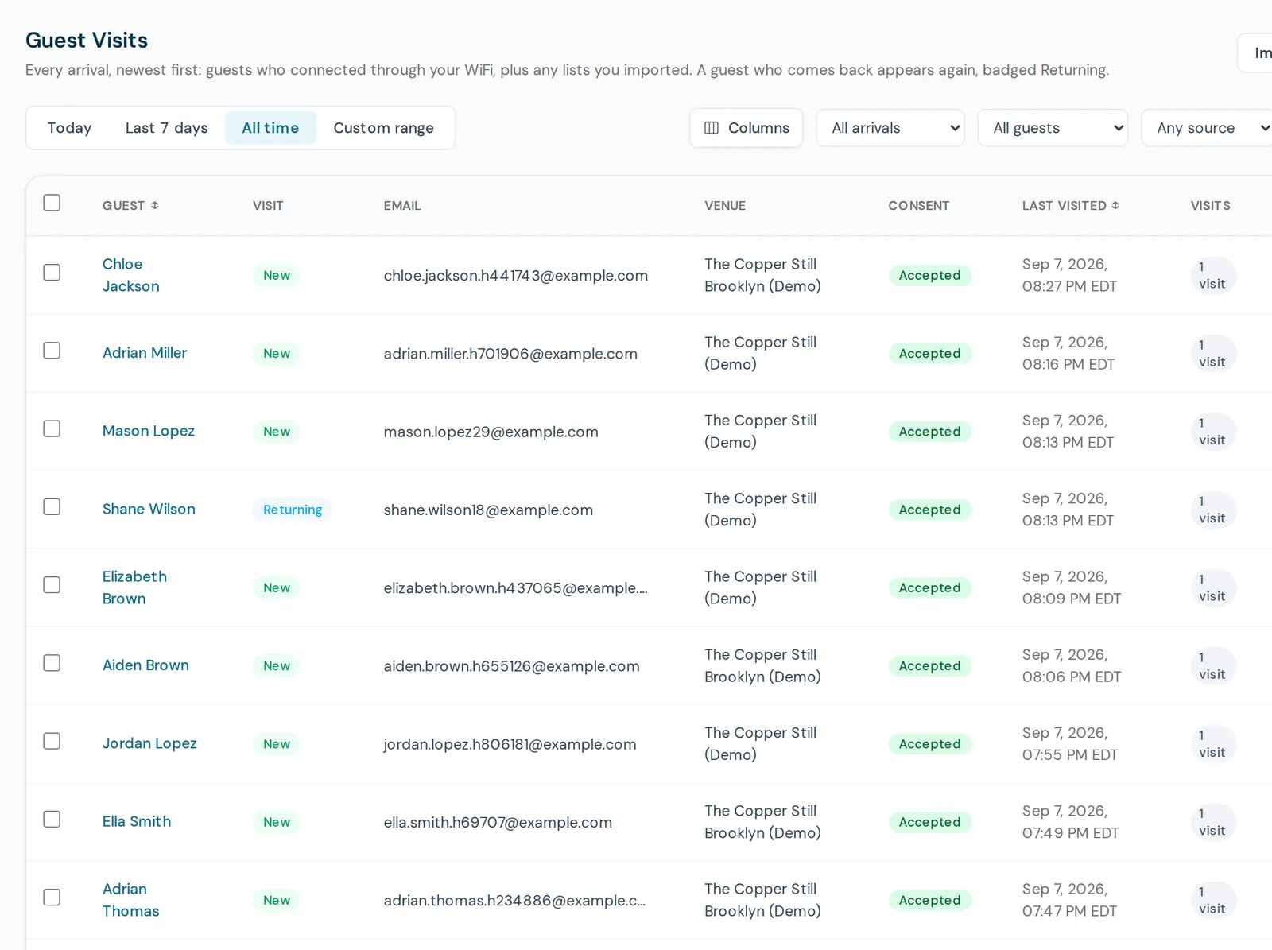
Task: Click Accepted consent badge for Ella Smith
Action: click(929, 822)
